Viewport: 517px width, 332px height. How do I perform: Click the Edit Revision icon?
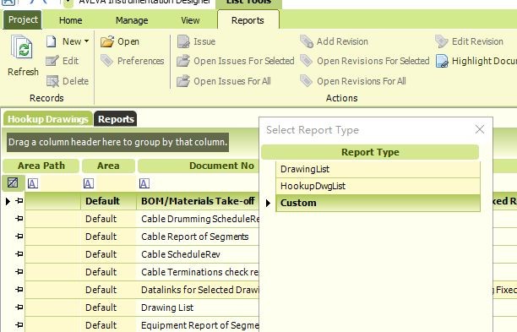[x=442, y=41]
